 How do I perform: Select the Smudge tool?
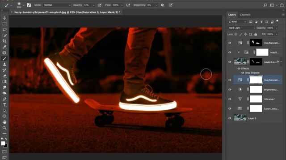[x=4, y=88]
